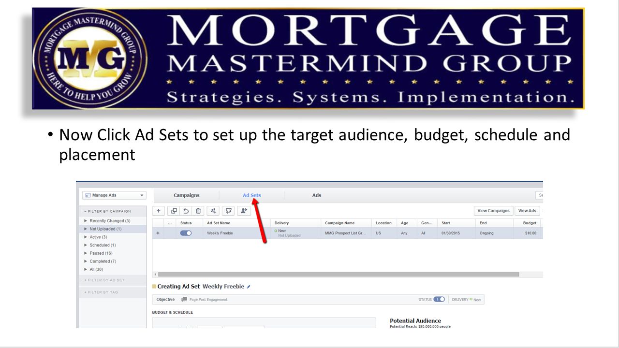Click the left arrow of horizontal scrollbar

155,274
